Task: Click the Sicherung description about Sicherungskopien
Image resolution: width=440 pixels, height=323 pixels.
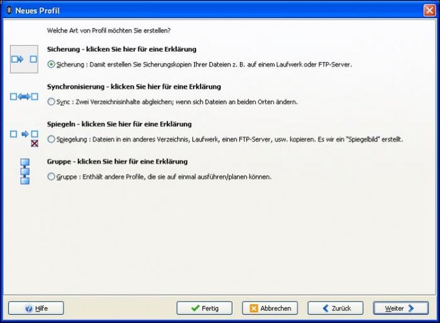Action: pos(204,65)
